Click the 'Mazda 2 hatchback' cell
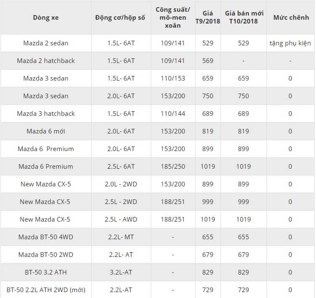Viewport: 316px width, 298px height. coord(46,60)
